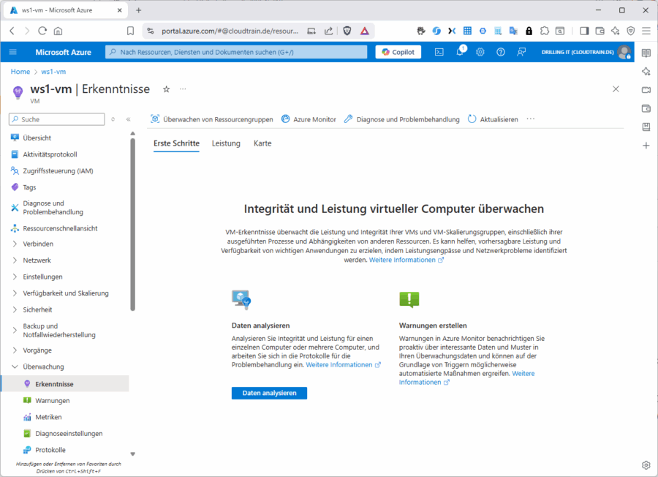Open more options next to favorite star
658x477 pixels.
[183, 89]
